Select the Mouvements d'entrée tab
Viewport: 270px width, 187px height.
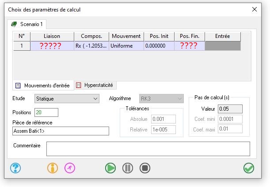[43, 85]
